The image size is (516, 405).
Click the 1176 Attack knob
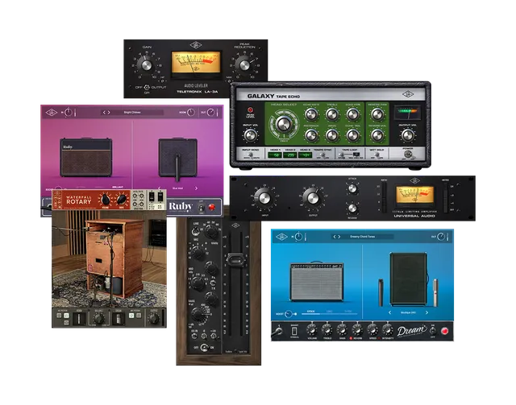coord(352,188)
